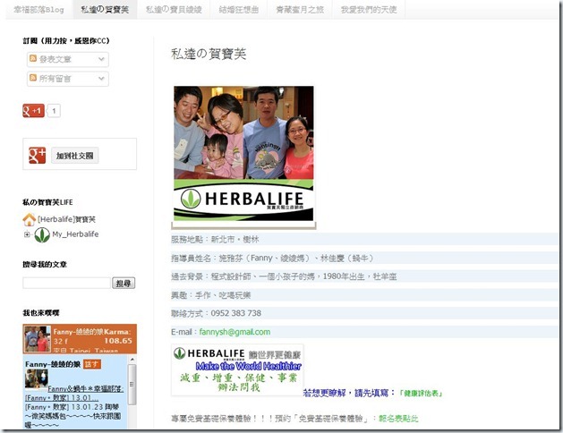This screenshot has height=433, width=563.
Task: Expand the My_Herbalife tree node
Action: coord(27,234)
